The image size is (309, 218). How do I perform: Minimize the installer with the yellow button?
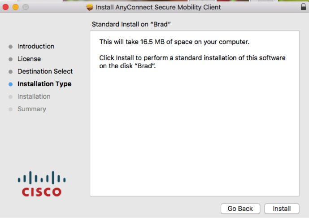(15, 7)
